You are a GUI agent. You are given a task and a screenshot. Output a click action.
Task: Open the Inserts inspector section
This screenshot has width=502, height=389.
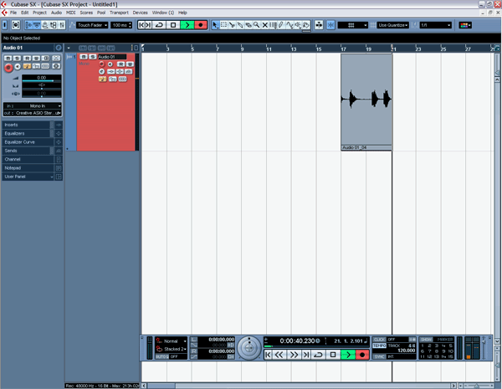(27, 125)
